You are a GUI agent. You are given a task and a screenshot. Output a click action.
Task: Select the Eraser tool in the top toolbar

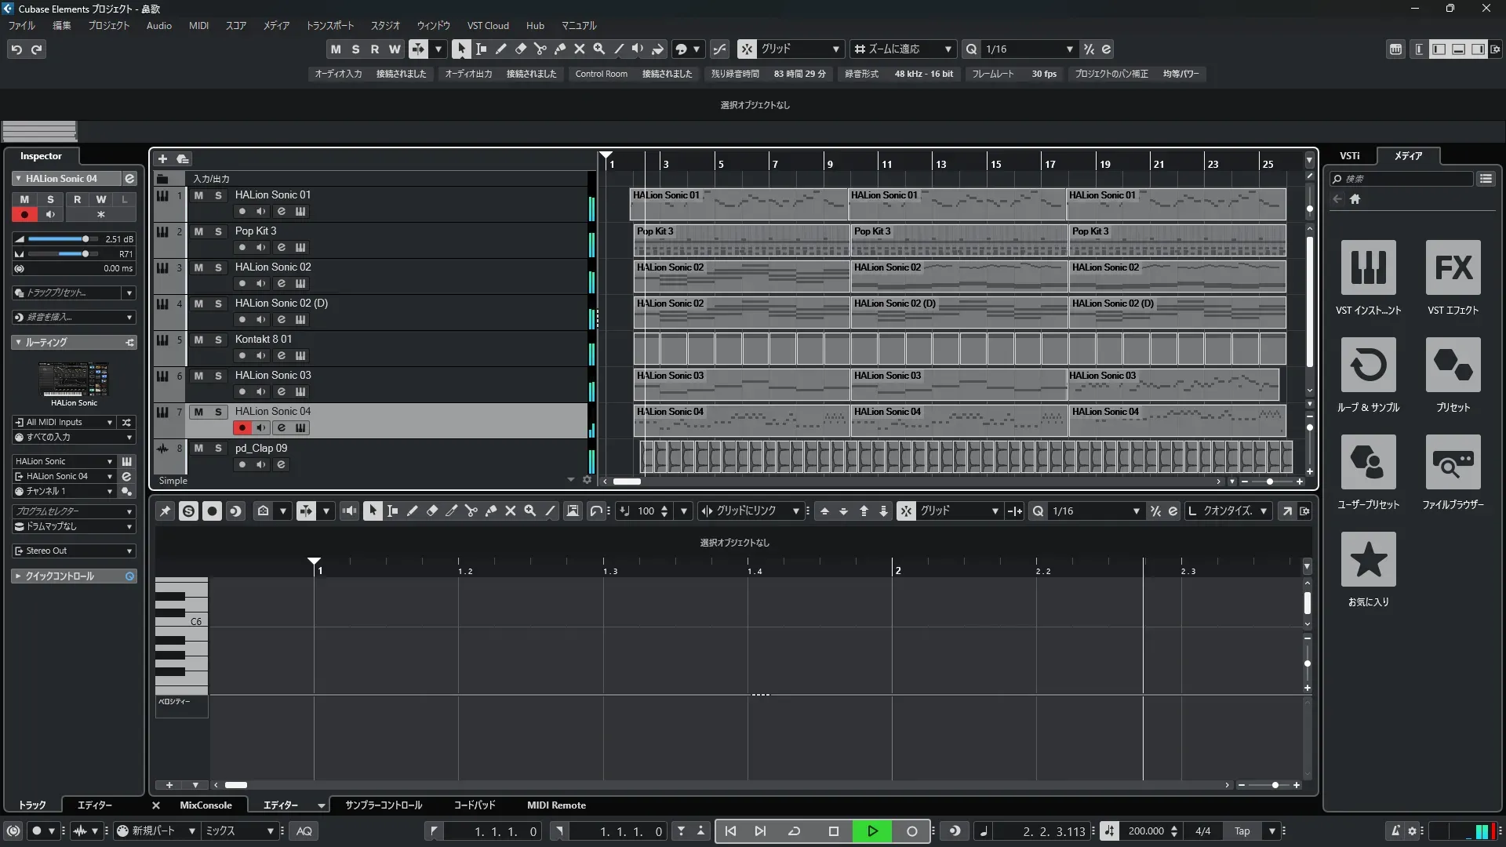[x=520, y=49]
